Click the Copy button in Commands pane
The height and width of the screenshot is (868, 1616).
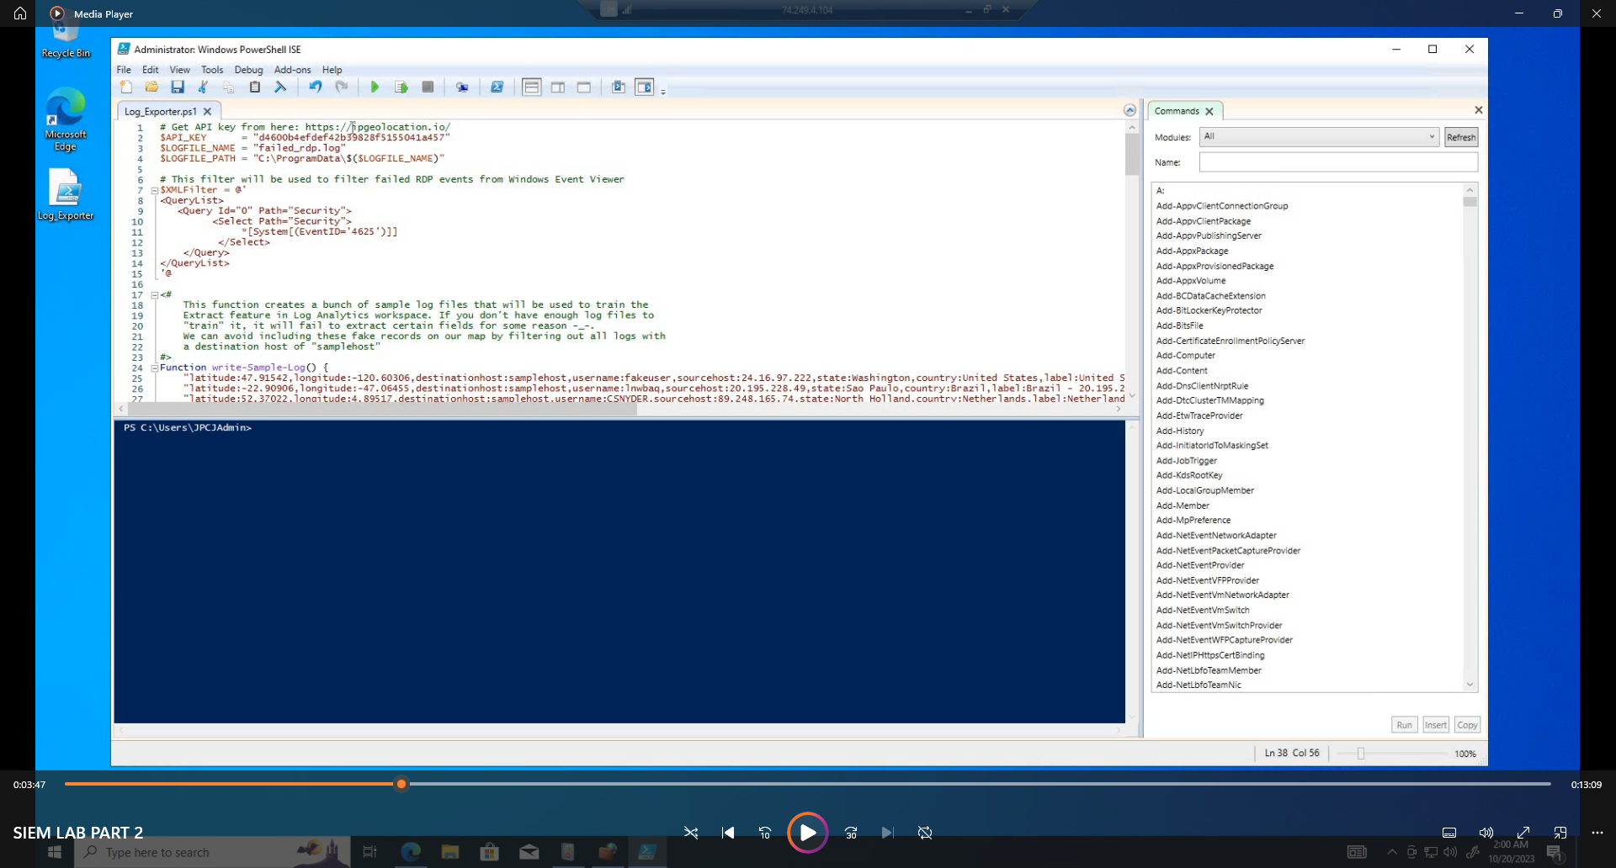click(1467, 725)
